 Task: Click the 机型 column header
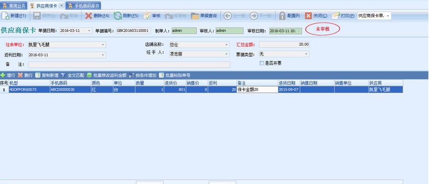point(29,83)
